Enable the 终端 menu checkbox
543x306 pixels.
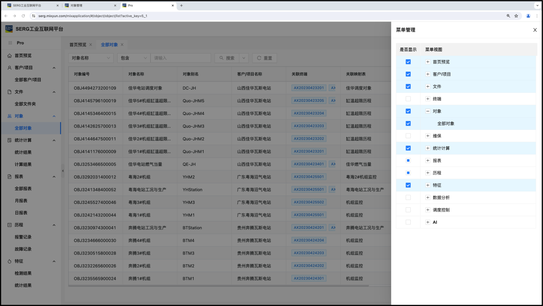(408, 99)
